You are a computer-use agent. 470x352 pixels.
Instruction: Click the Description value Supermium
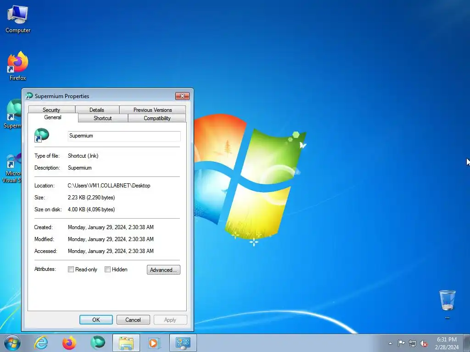coord(80,168)
